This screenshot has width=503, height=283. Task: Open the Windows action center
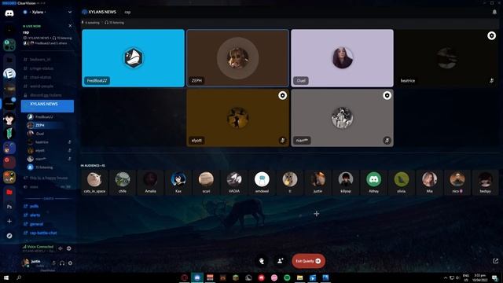(x=495, y=277)
